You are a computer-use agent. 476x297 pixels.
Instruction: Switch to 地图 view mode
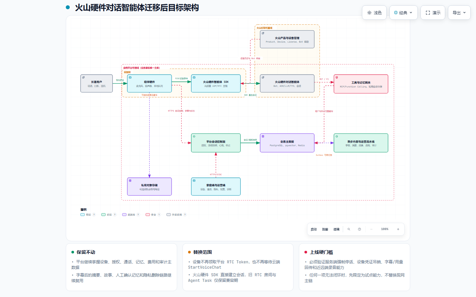pyautogui.click(x=325, y=229)
